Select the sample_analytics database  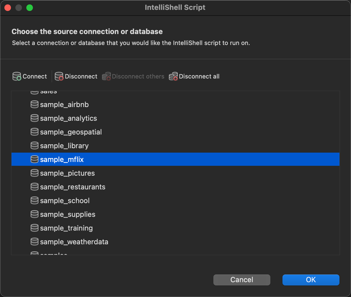69,118
